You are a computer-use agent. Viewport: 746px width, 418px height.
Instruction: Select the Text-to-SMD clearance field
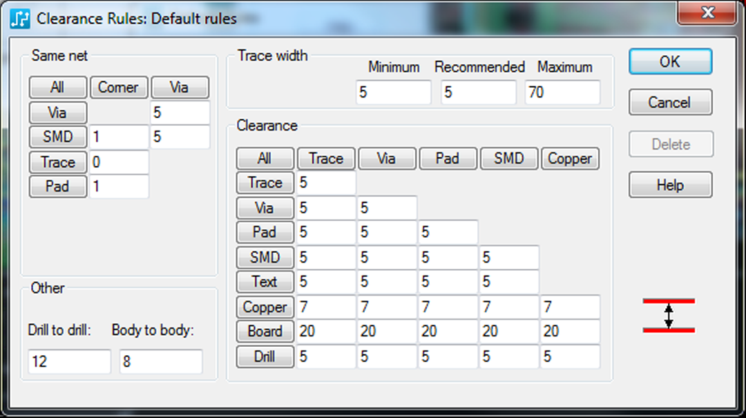pos(509,281)
